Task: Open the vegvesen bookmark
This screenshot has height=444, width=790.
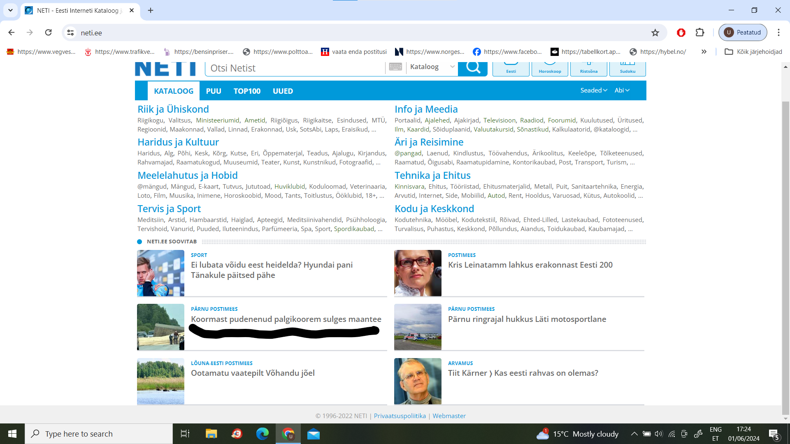Action: [x=41, y=52]
